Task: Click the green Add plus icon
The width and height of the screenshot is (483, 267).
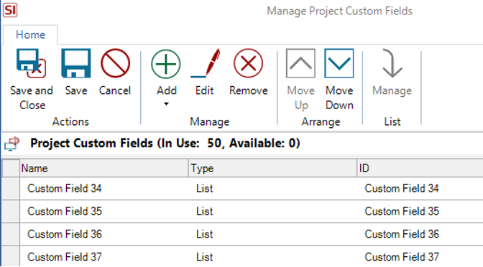Action: [x=166, y=64]
